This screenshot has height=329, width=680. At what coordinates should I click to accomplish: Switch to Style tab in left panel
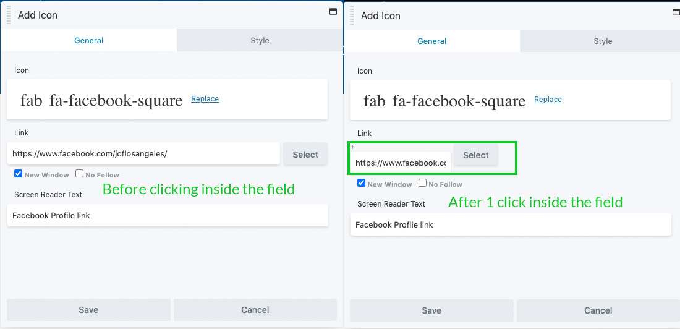(x=260, y=41)
